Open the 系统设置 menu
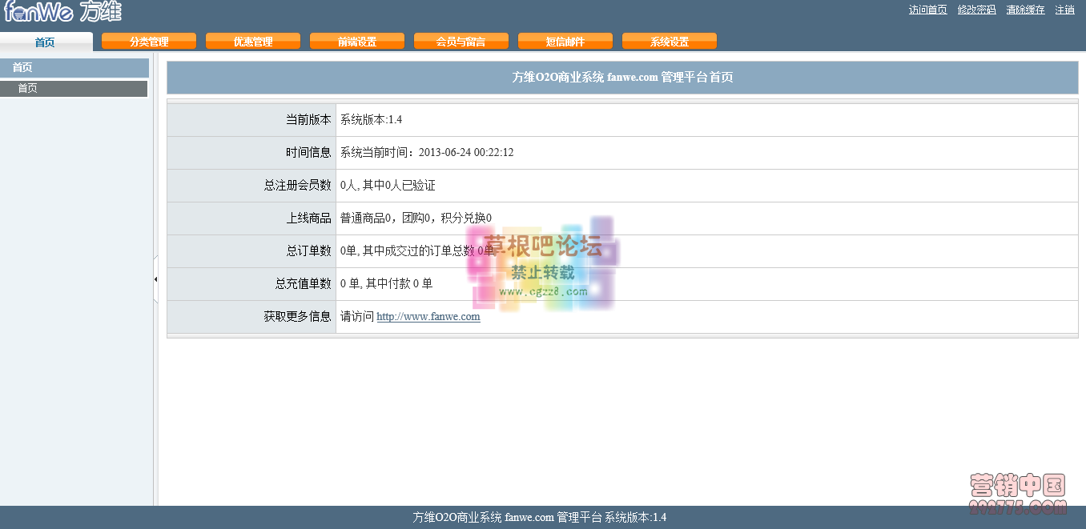The image size is (1086, 529). pos(670,40)
